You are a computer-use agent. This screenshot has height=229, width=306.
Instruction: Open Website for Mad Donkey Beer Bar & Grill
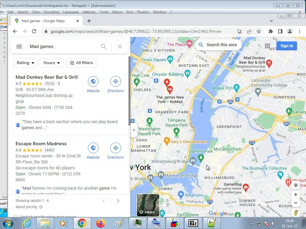click(x=93, y=84)
